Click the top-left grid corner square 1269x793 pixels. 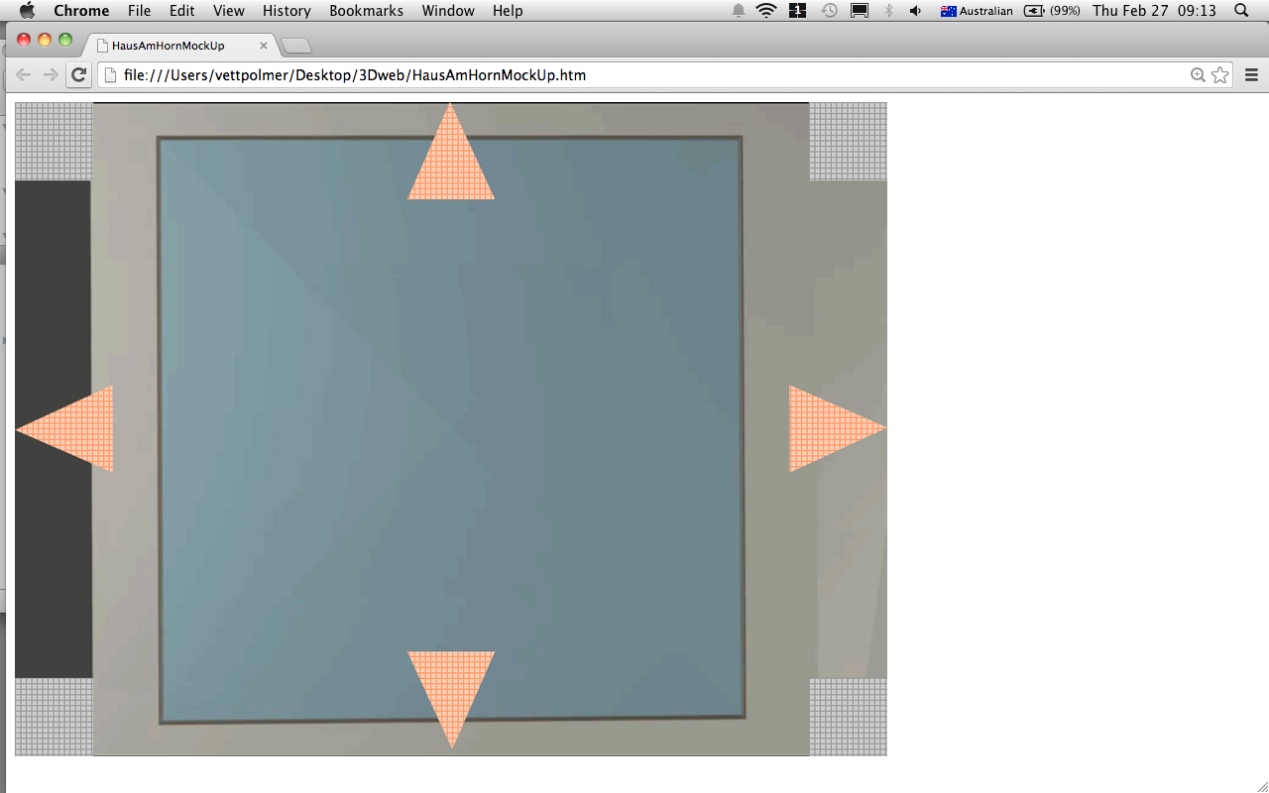tap(54, 141)
